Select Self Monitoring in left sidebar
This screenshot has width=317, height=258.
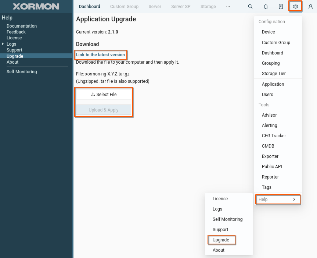[x=22, y=72]
